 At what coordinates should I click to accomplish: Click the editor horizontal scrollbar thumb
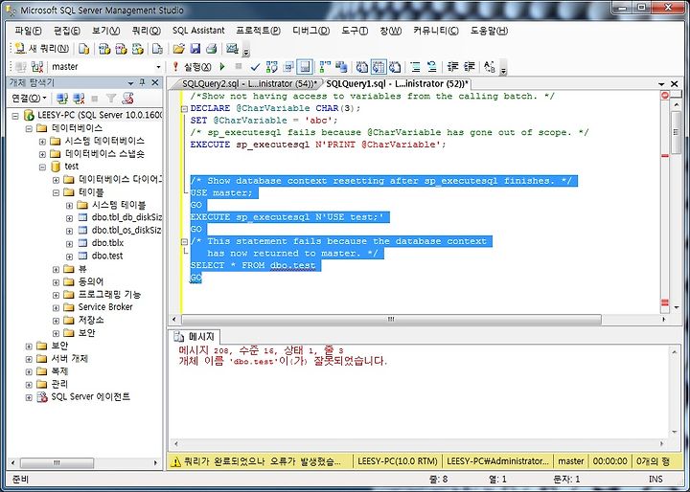click(391, 320)
